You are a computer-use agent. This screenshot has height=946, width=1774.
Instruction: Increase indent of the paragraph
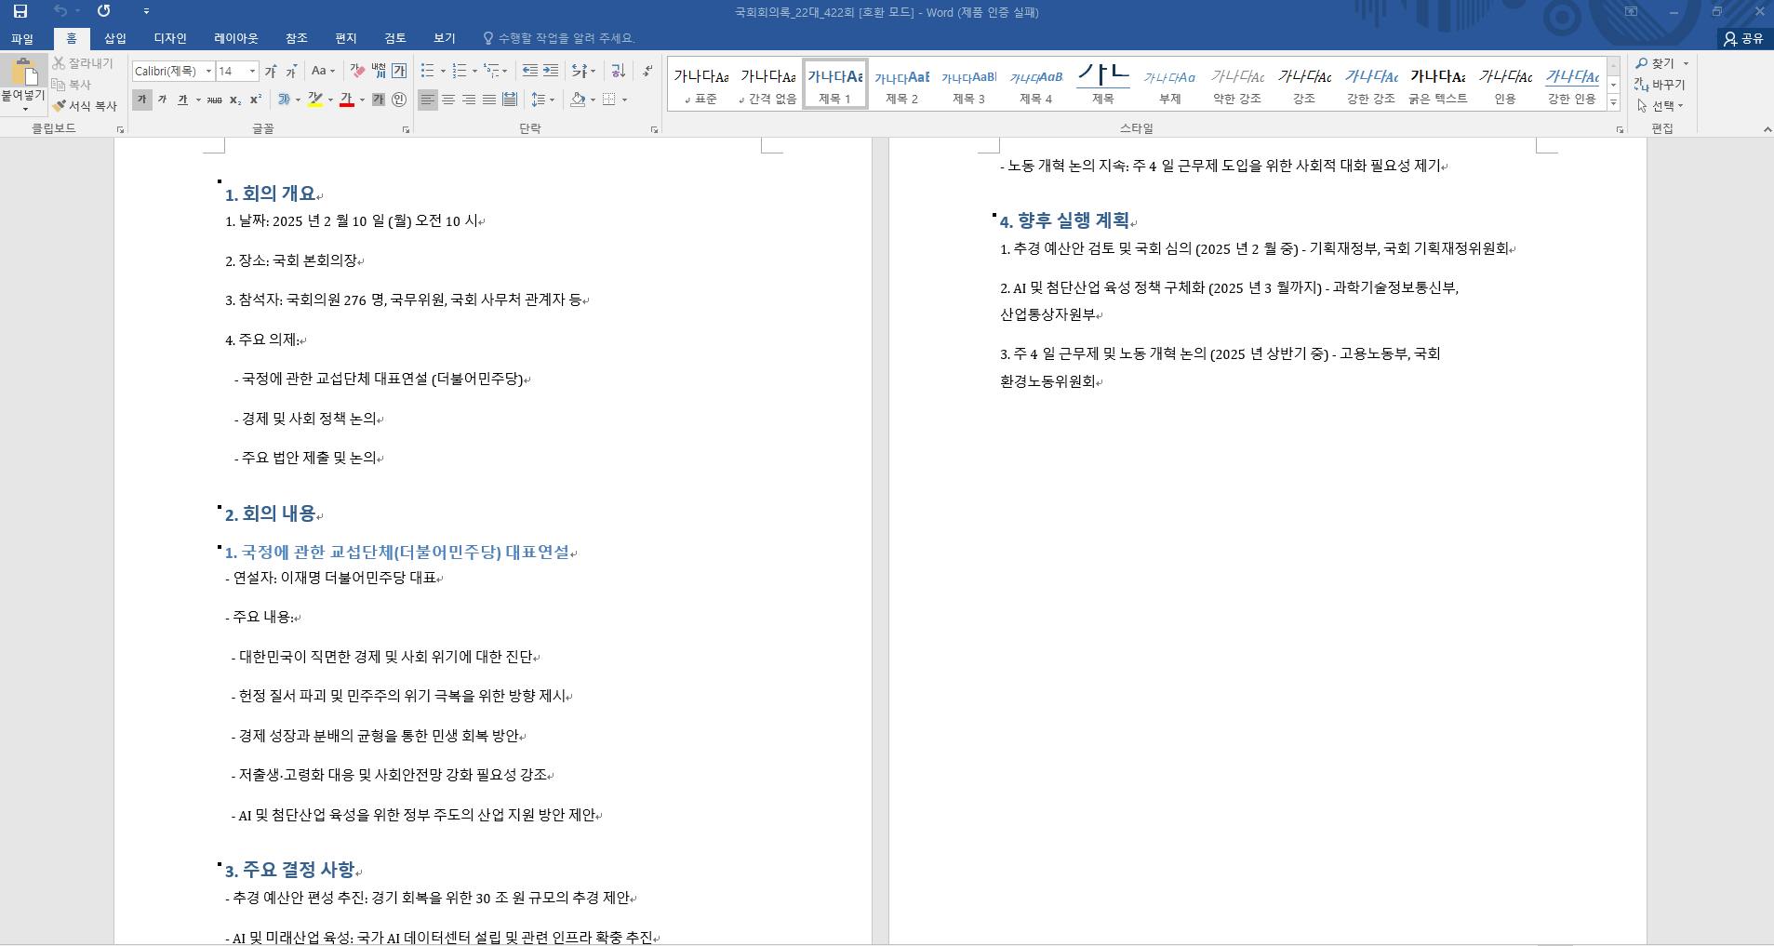point(551,71)
